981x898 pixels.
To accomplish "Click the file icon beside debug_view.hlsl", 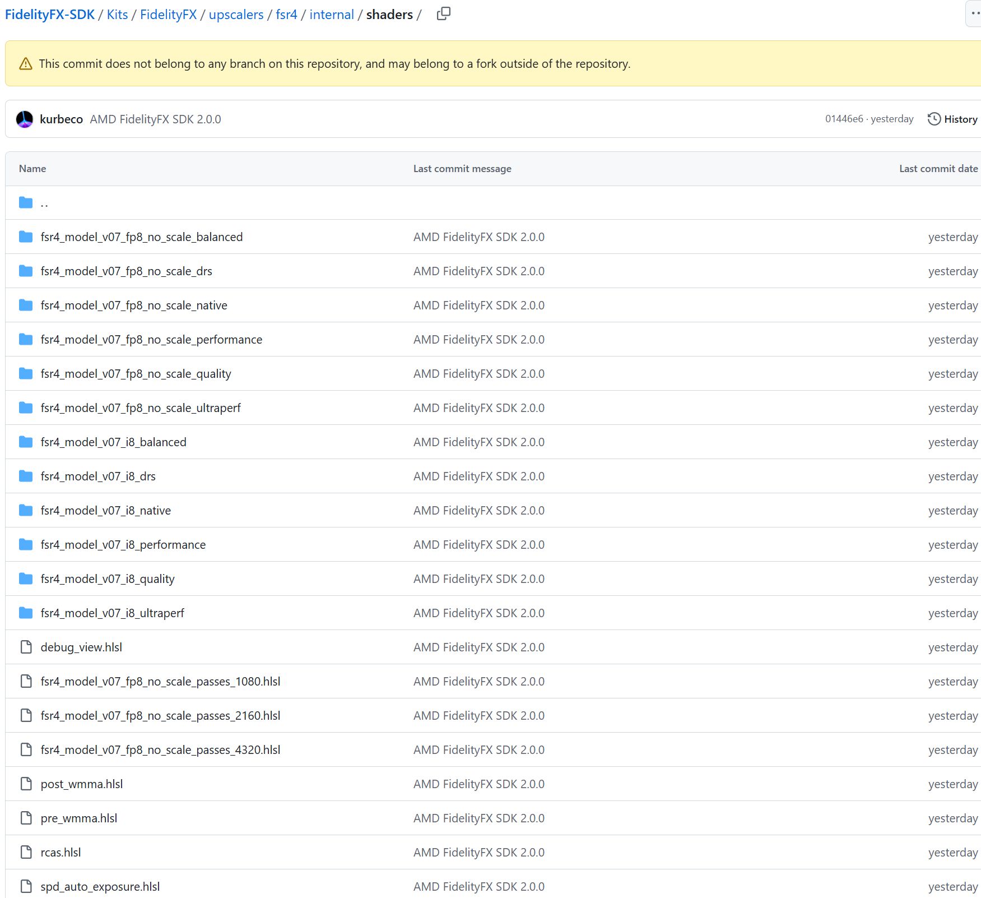I will coord(26,647).
